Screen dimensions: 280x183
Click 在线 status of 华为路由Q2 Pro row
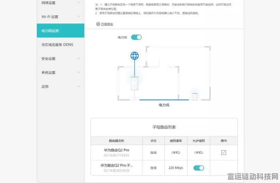click(153, 152)
